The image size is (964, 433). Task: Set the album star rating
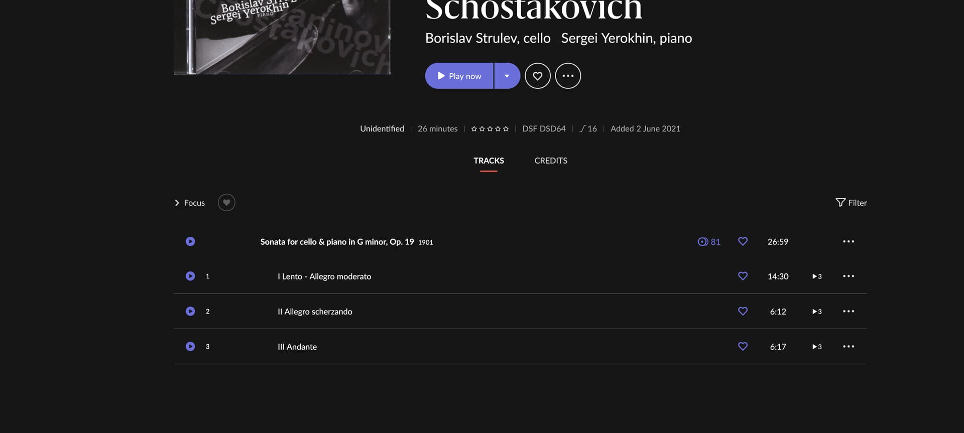pos(490,129)
